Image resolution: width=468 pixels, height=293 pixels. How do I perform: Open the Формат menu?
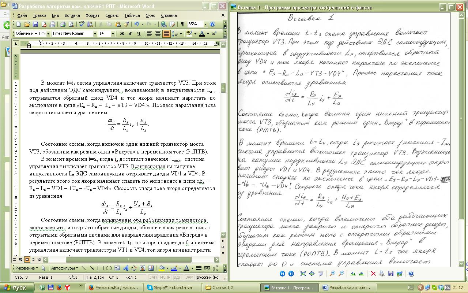point(93,15)
